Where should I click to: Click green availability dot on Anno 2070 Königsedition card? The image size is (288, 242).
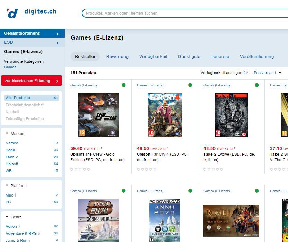[x=124, y=191]
